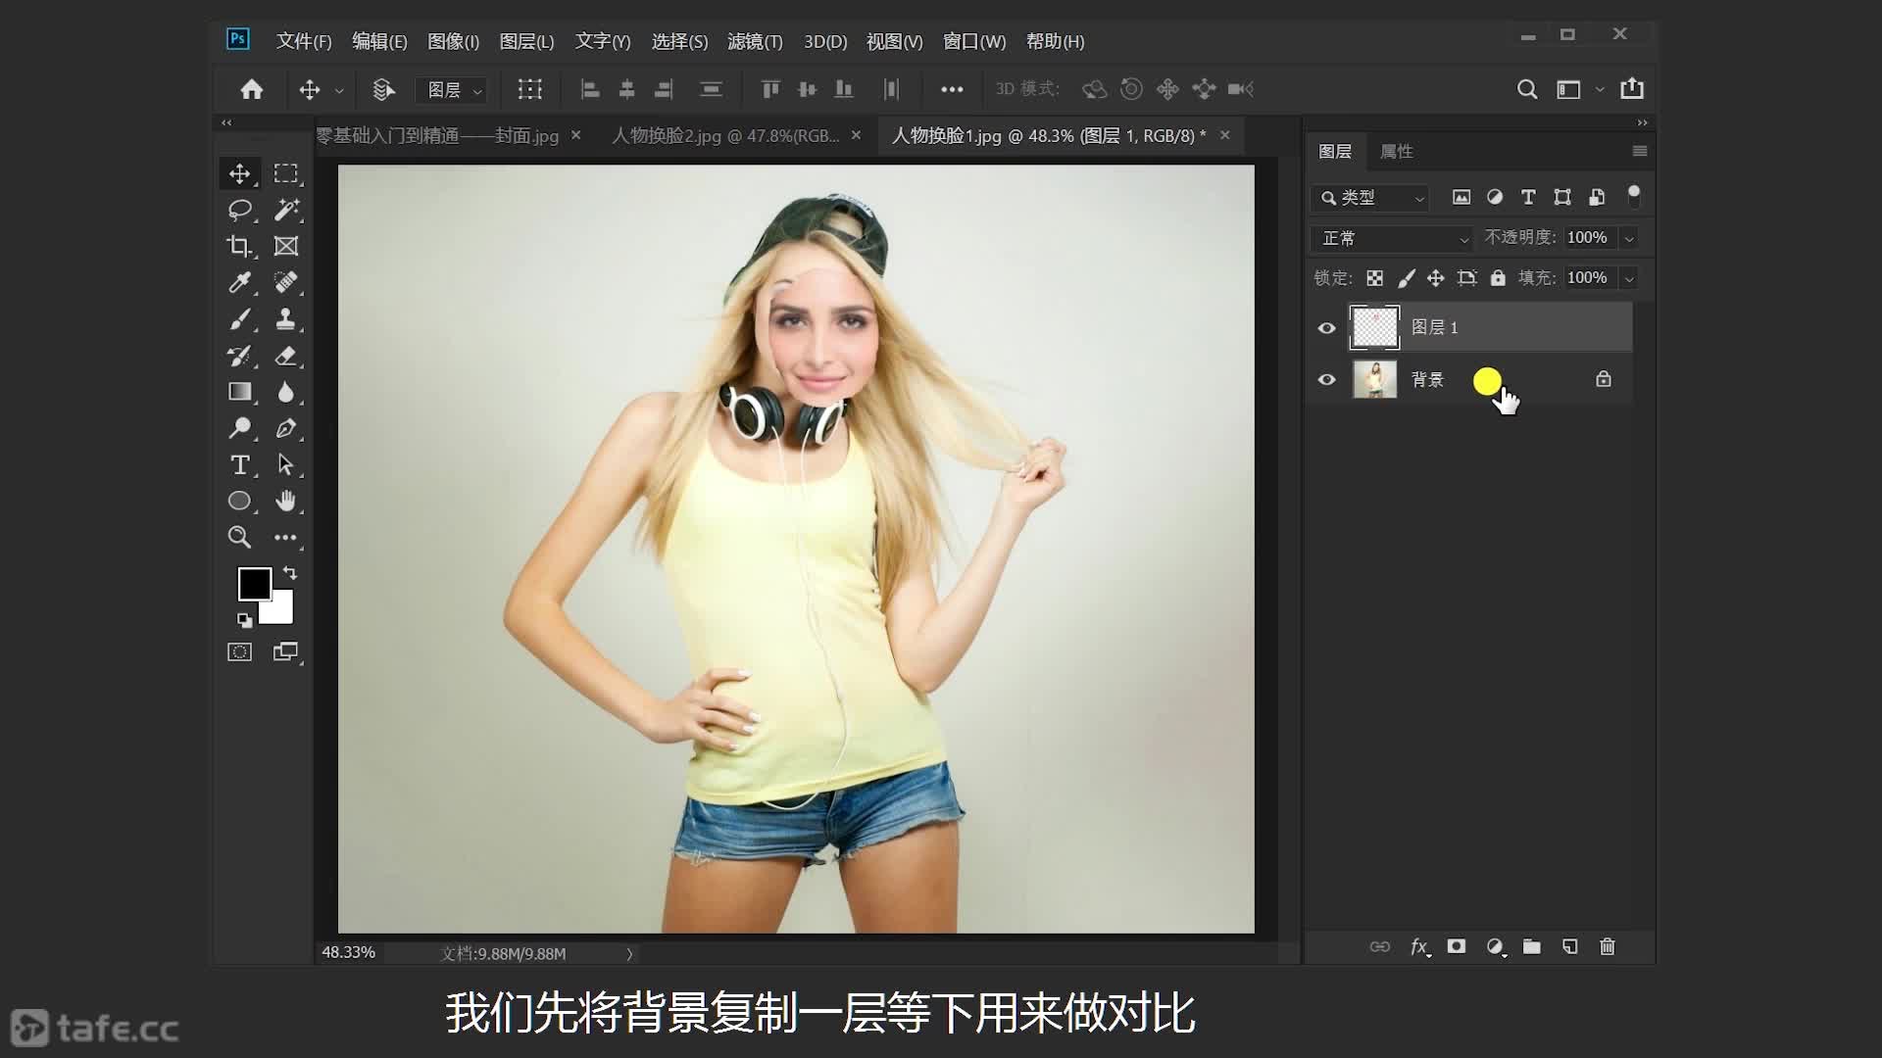
Task: Select the Eraser tool
Action: (286, 356)
